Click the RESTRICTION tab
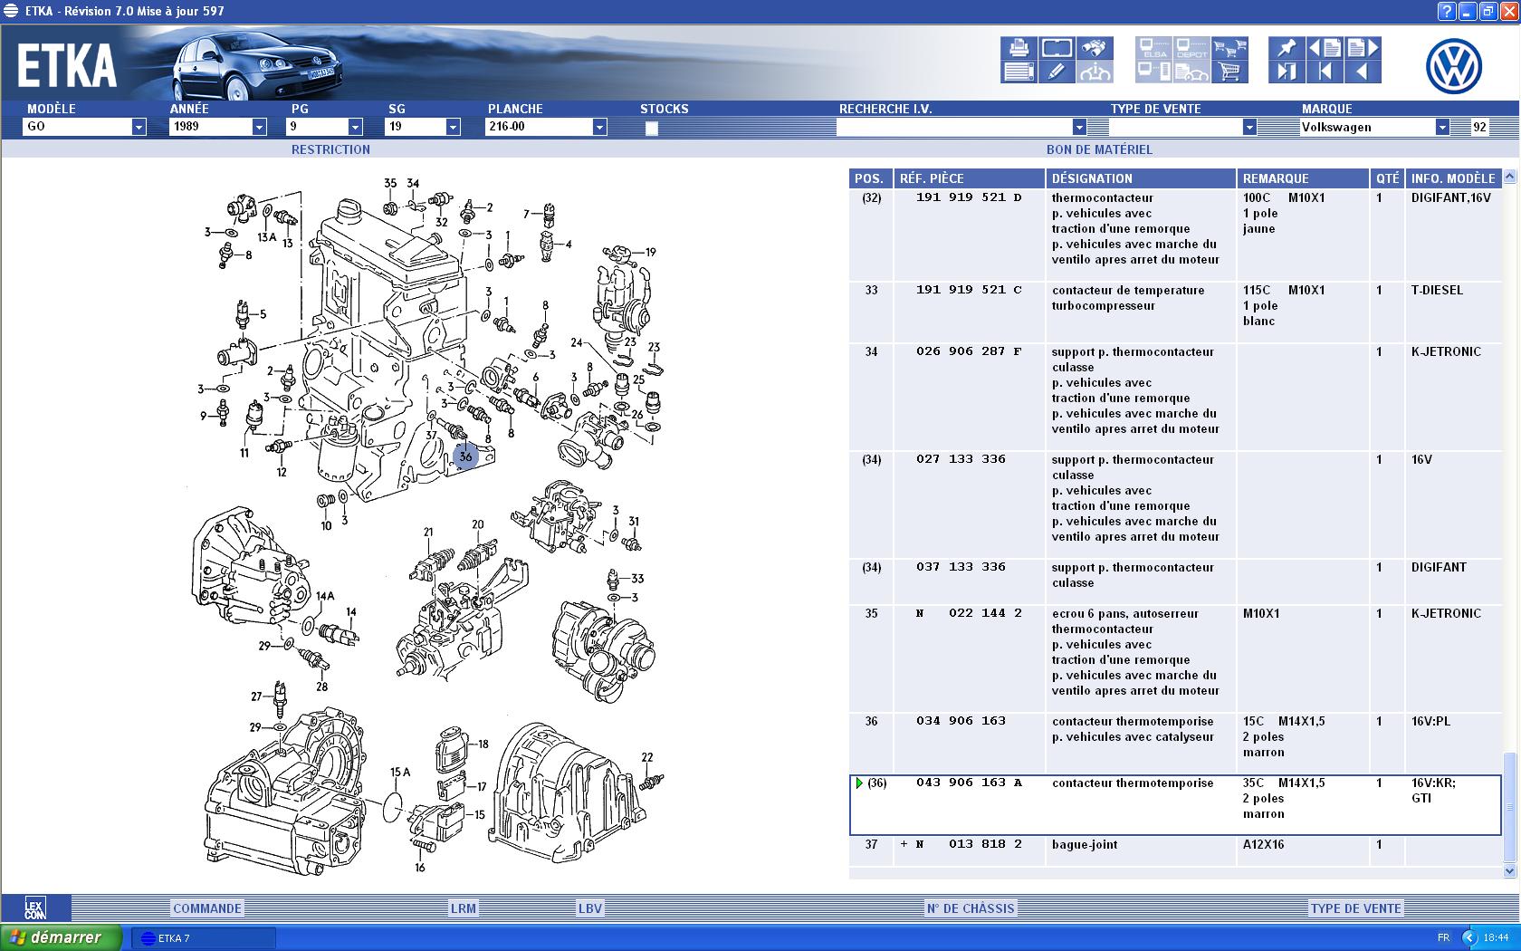Image resolution: width=1521 pixels, height=951 pixels. pyautogui.click(x=330, y=149)
